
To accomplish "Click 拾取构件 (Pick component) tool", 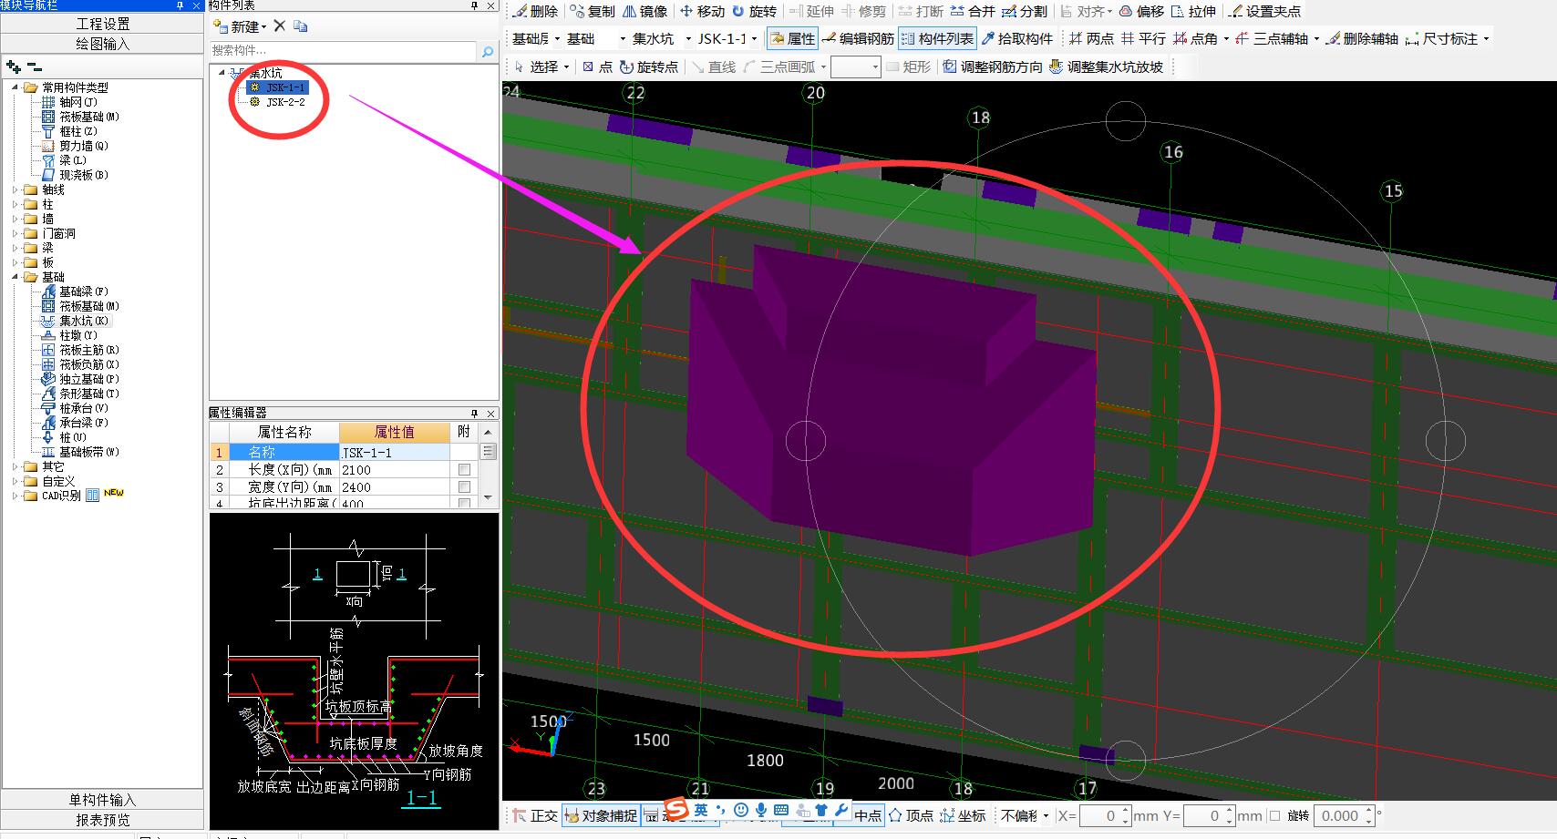I will click(1017, 38).
